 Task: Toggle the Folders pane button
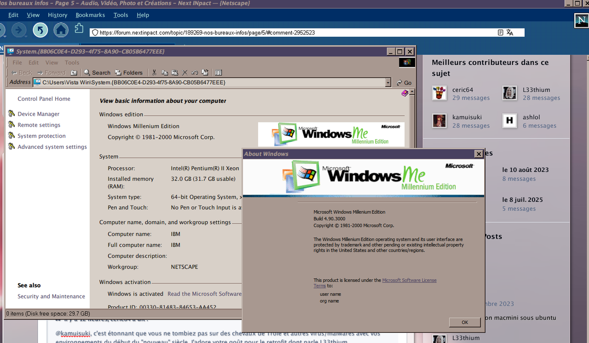coord(129,73)
